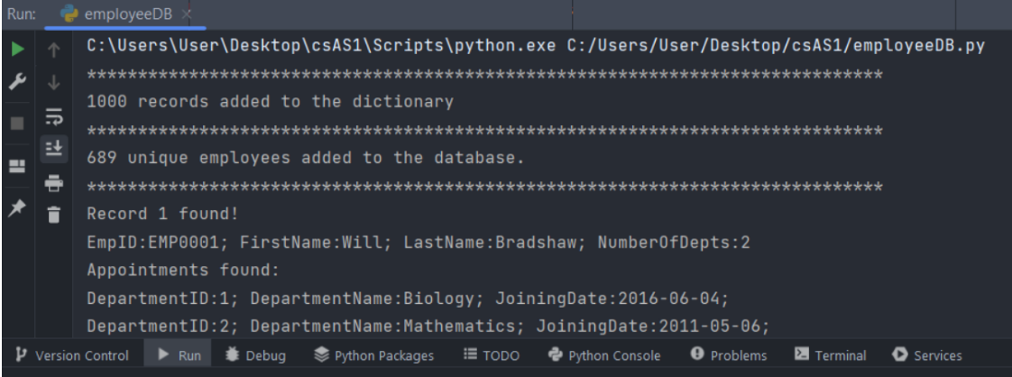Click the Restore Layout icon
1012x377 pixels.
(x=16, y=167)
